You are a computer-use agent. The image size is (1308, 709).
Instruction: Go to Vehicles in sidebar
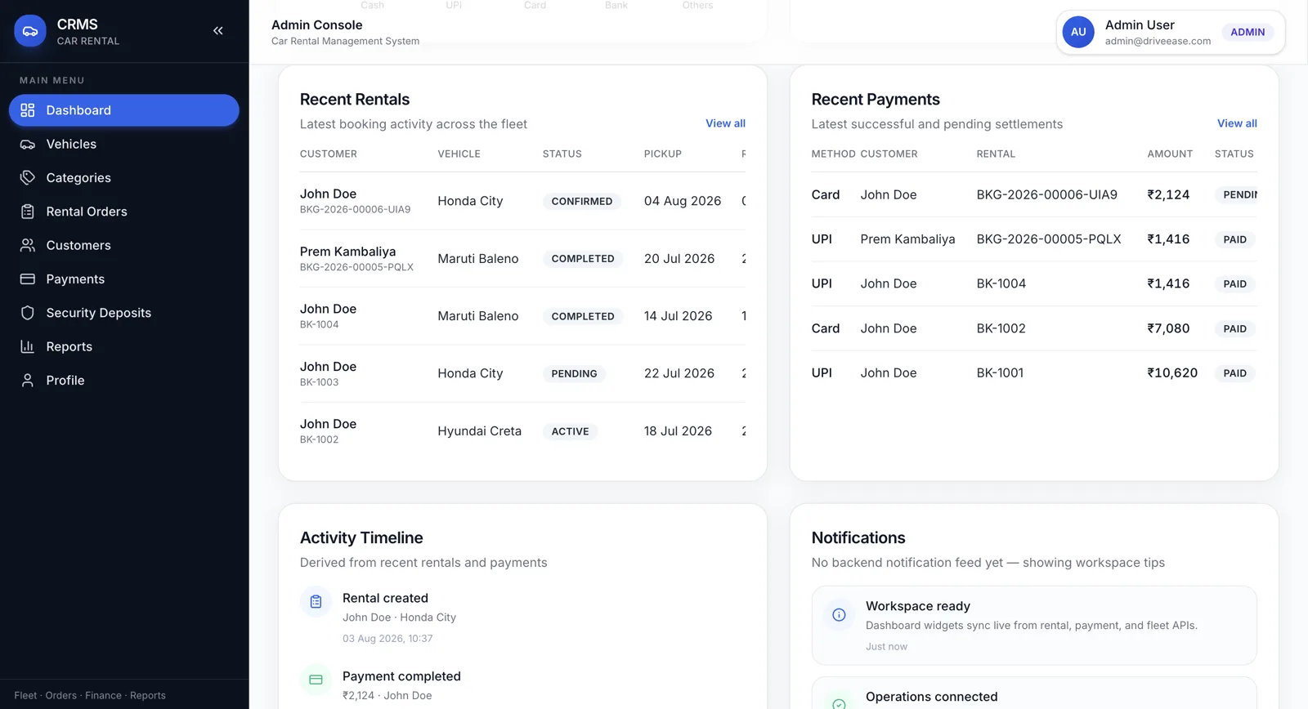point(124,144)
